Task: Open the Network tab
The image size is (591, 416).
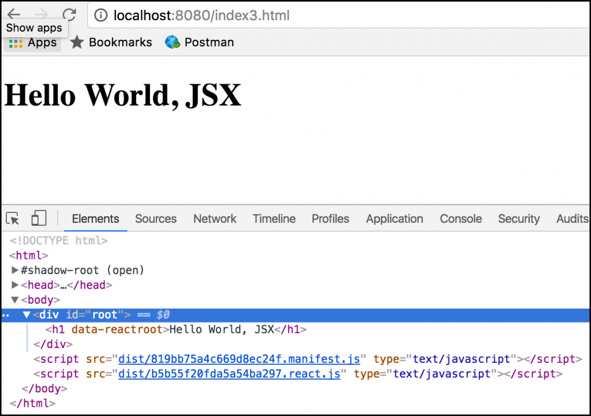Action: coord(215,219)
